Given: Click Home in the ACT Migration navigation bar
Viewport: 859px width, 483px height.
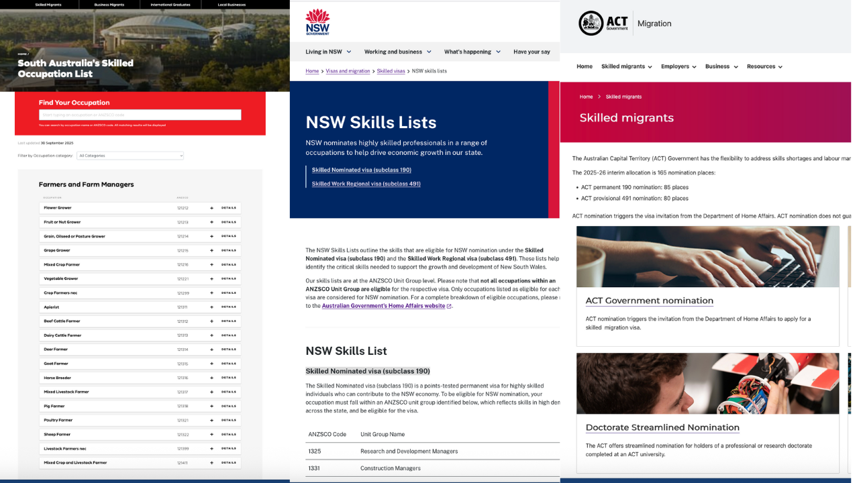Looking at the screenshot, I should 585,66.
